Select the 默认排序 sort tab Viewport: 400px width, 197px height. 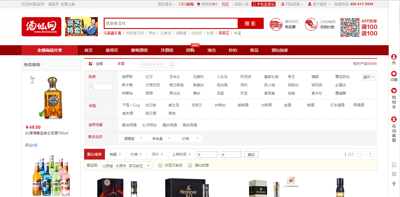(x=94, y=154)
